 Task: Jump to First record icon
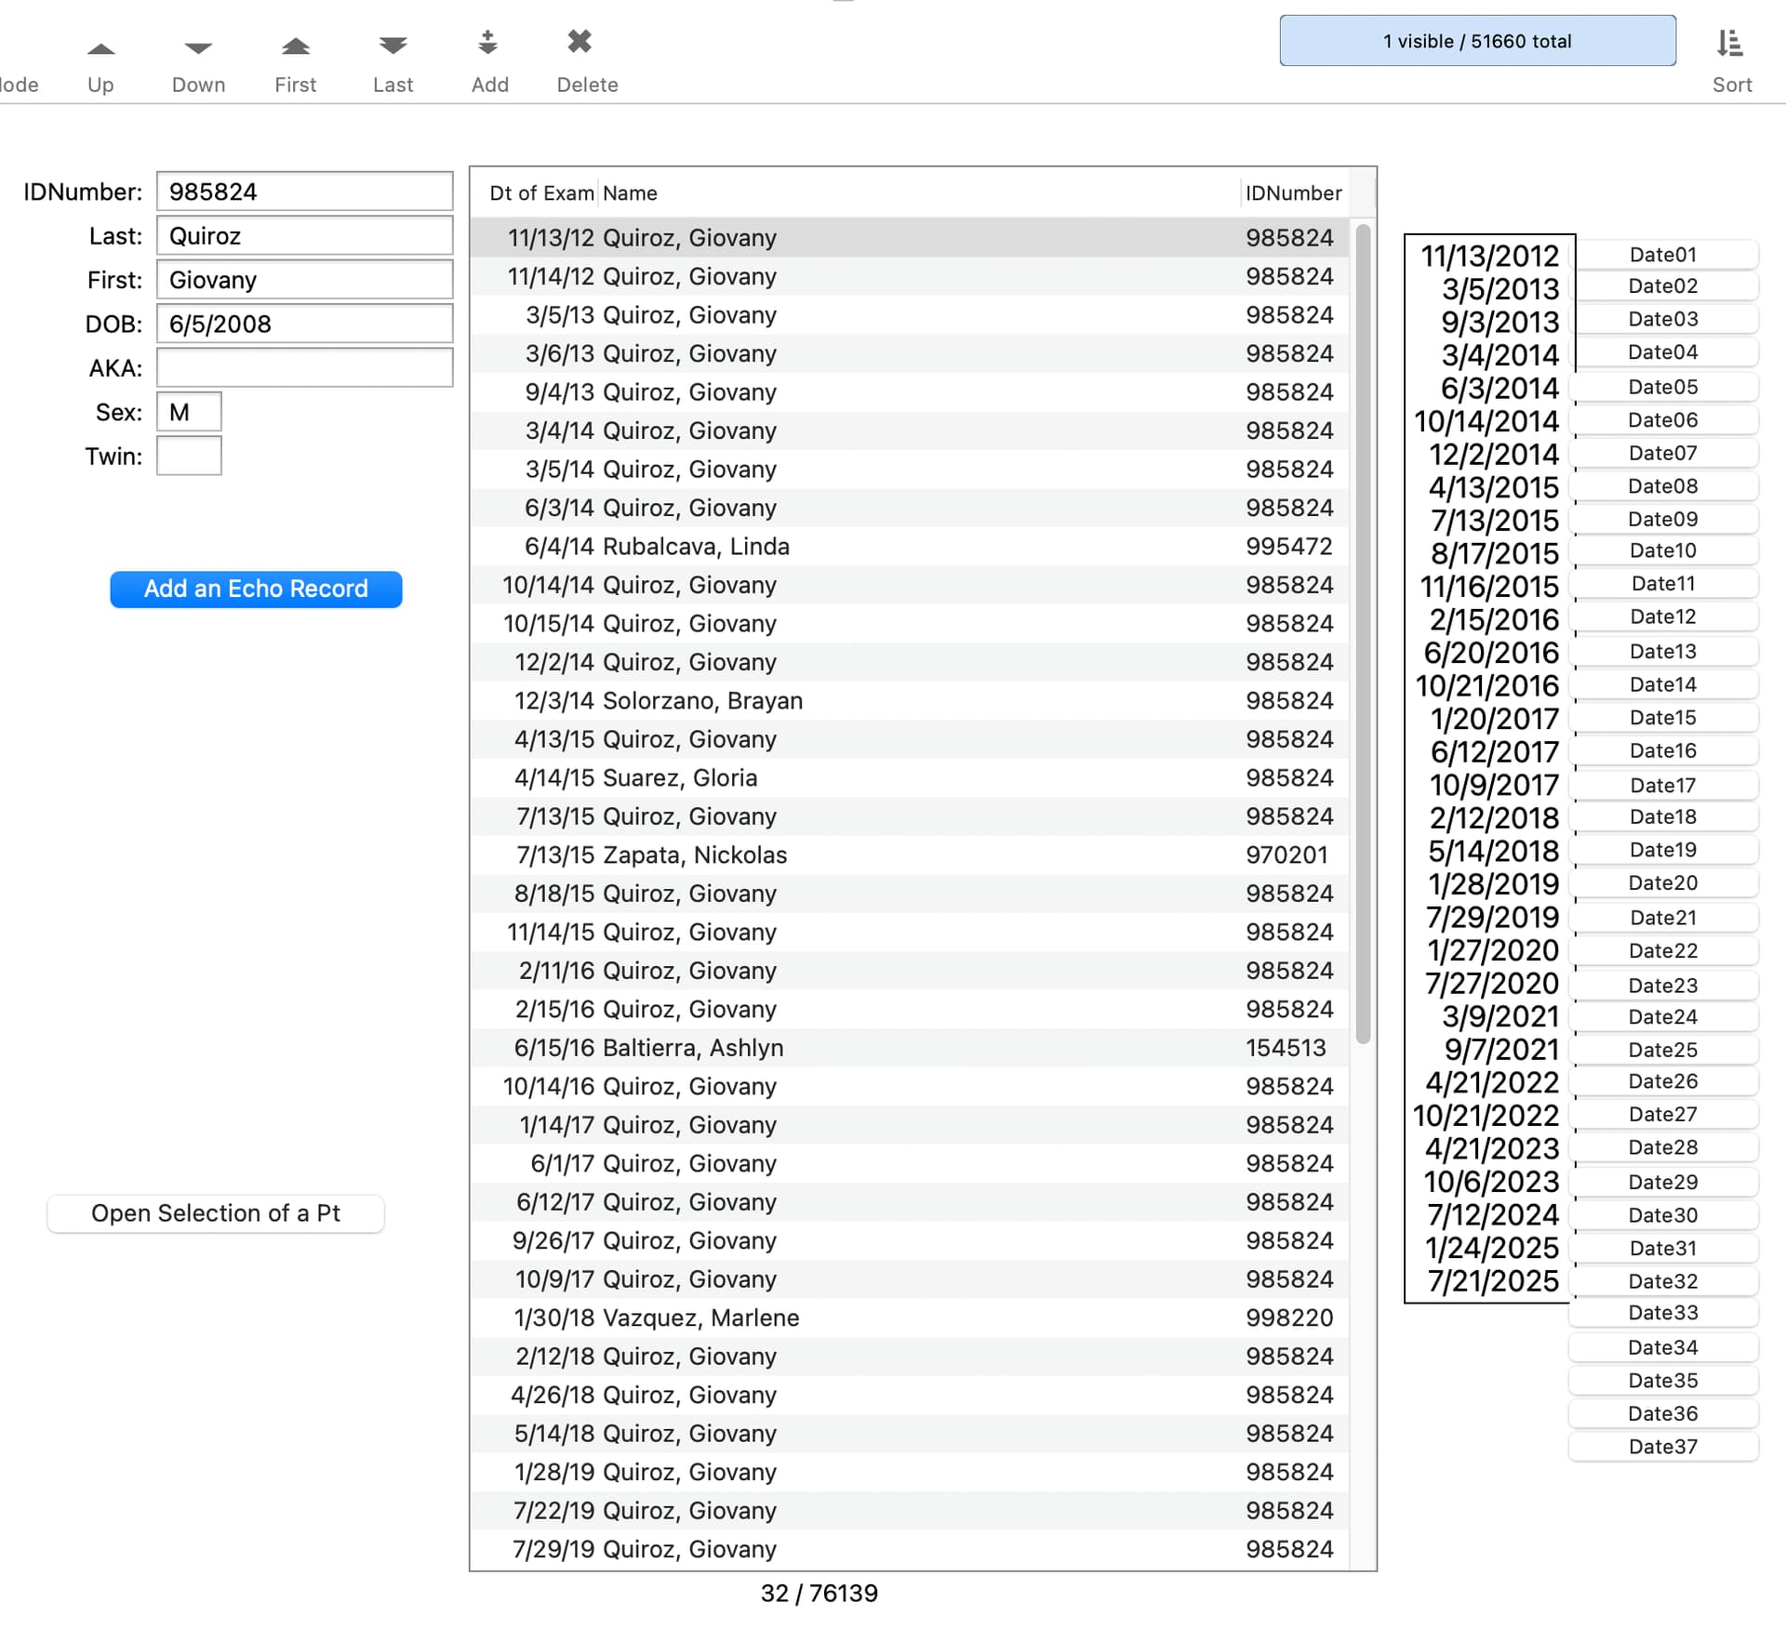(296, 46)
